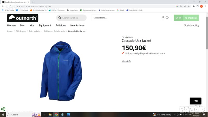Image resolution: width=208 pixels, height=117 pixels.
Task: Click the Windows Start button
Action: click(x=3, y=114)
